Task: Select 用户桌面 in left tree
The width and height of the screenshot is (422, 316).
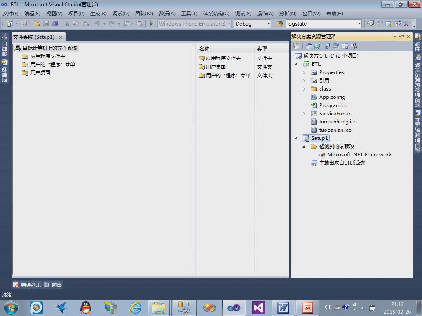Action: click(40, 73)
